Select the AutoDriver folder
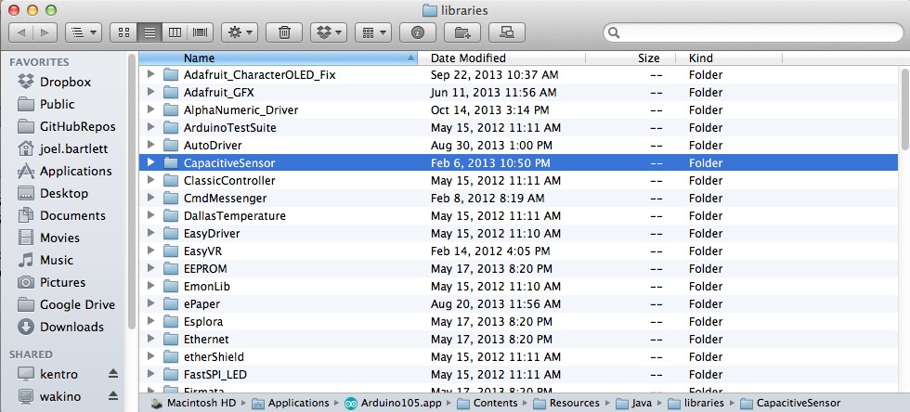This screenshot has height=412, width=910. pyautogui.click(x=520, y=145)
